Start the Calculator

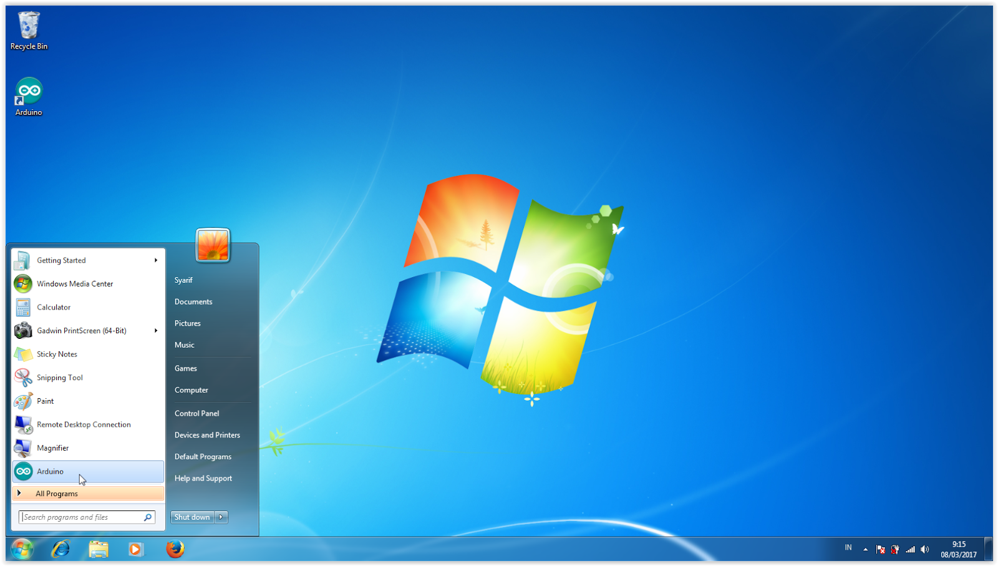[x=54, y=307]
